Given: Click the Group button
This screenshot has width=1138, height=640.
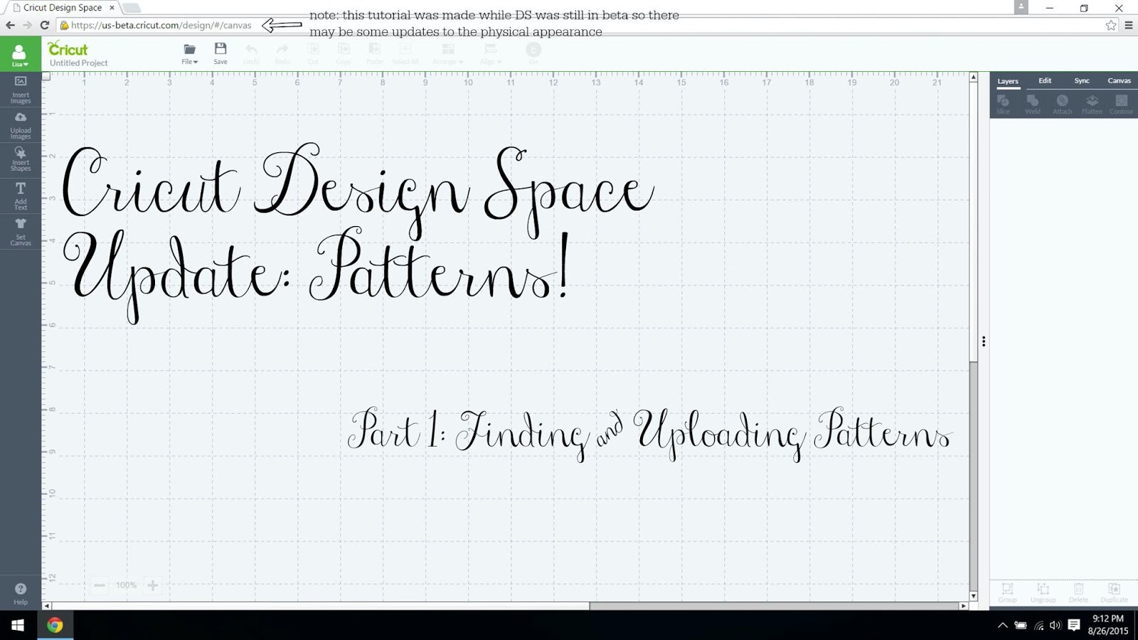Looking at the screenshot, I should click(x=1008, y=593).
